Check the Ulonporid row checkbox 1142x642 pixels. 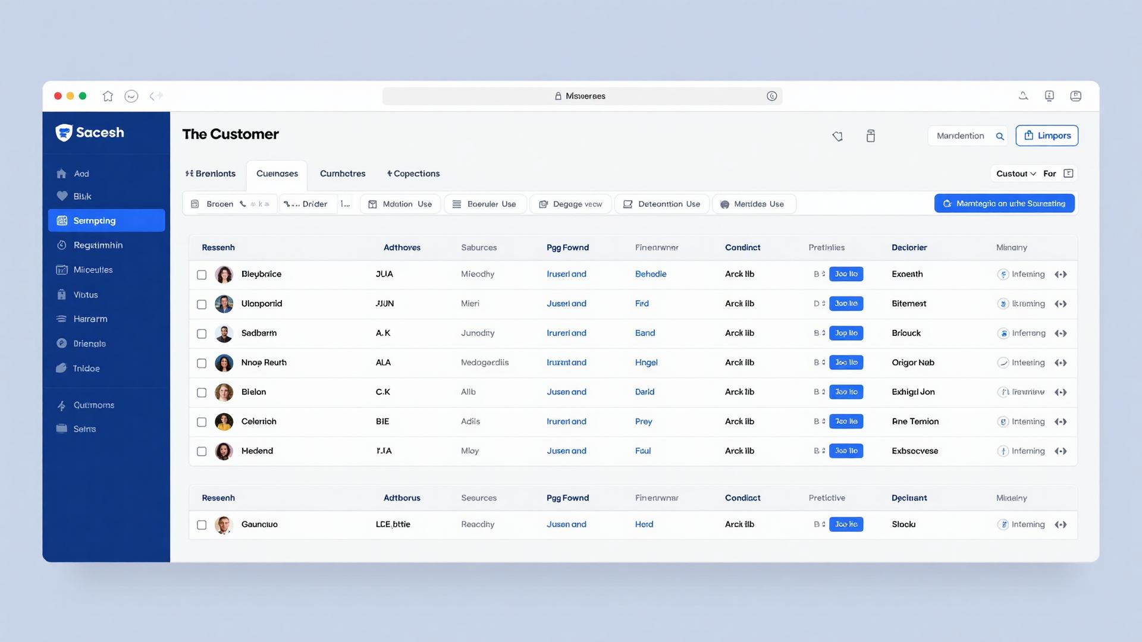(202, 304)
